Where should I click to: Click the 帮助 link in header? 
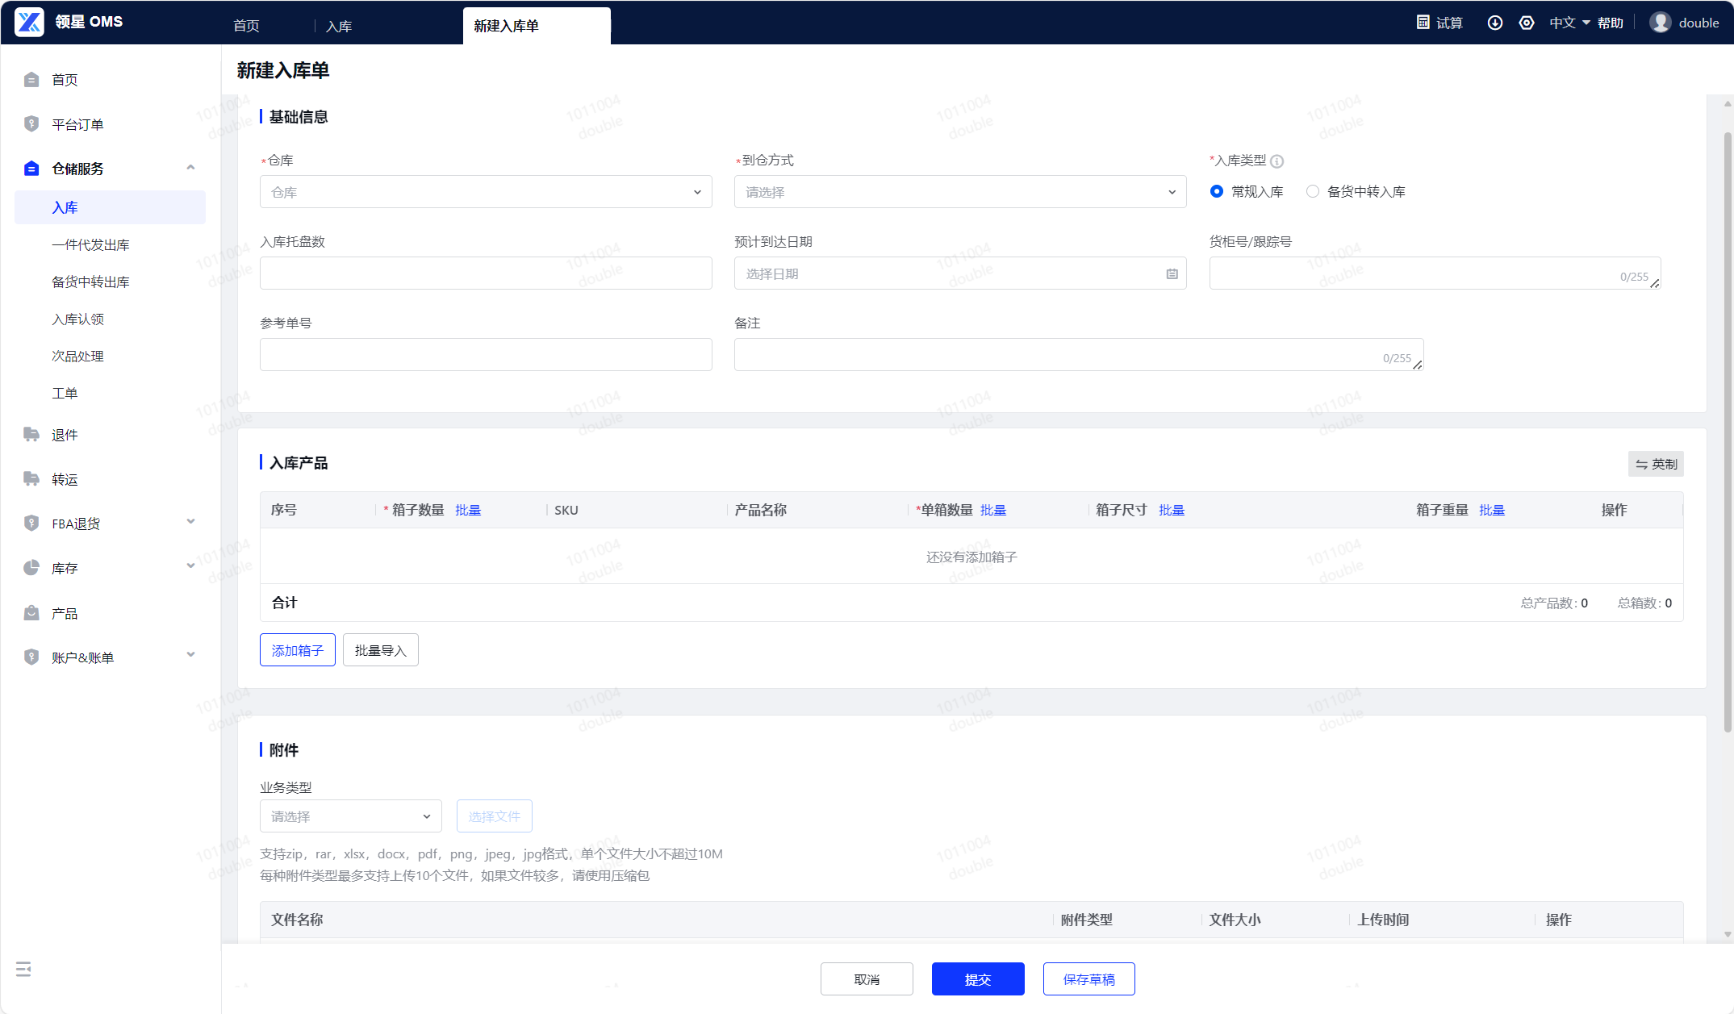tap(1610, 23)
